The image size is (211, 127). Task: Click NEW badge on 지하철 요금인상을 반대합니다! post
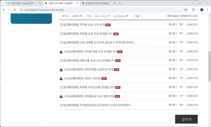[118, 87]
